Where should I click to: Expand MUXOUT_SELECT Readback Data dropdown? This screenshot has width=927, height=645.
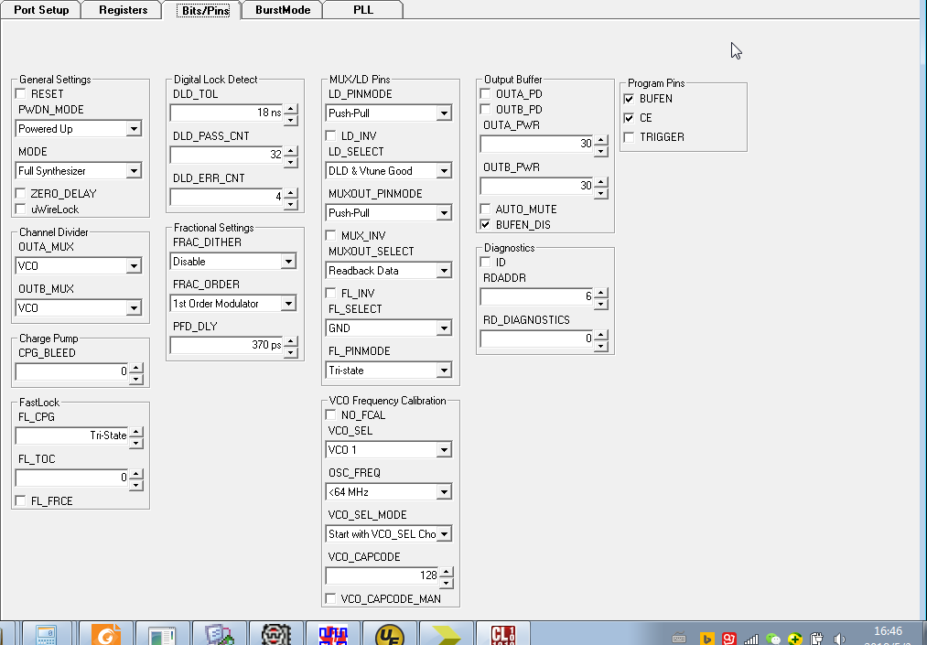tap(444, 271)
